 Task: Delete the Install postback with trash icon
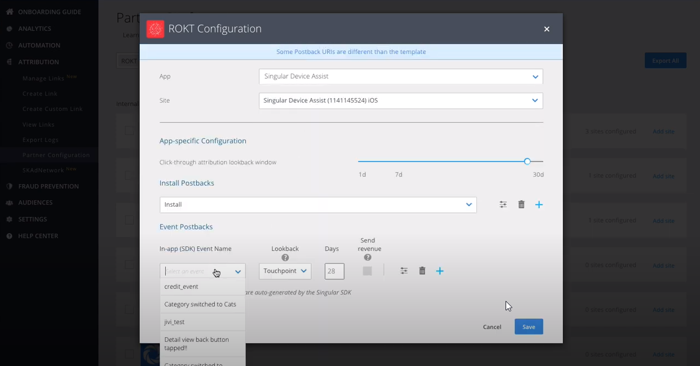(x=522, y=204)
